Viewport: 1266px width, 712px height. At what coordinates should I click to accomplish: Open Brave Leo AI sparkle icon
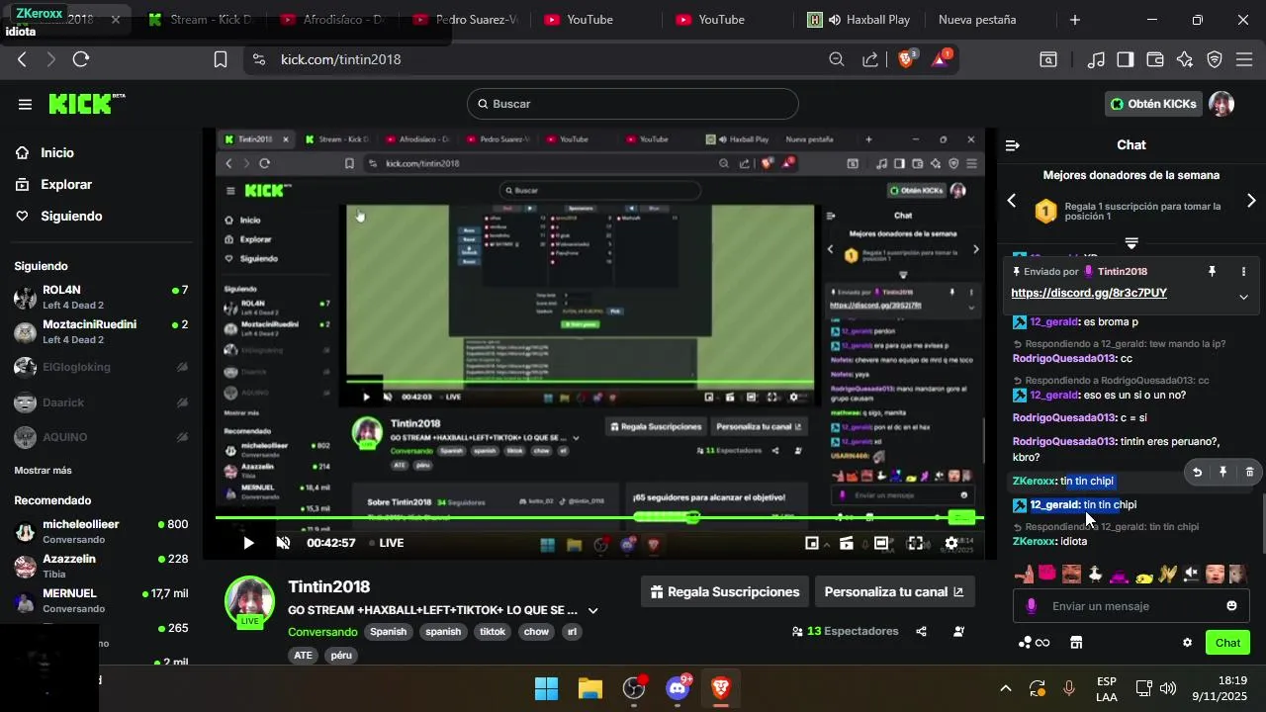pos(1185,59)
